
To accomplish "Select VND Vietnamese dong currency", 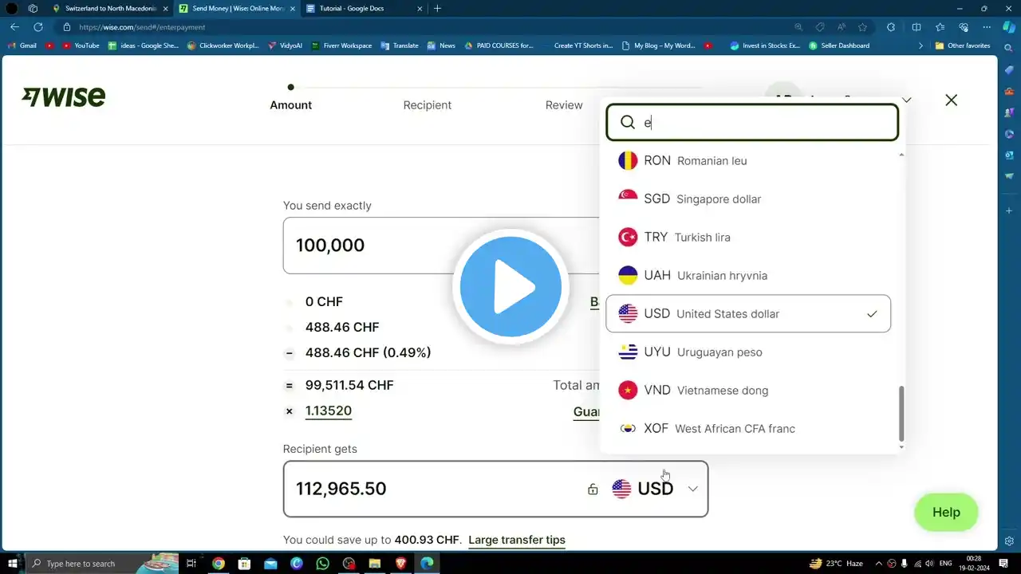I will tap(748, 390).
